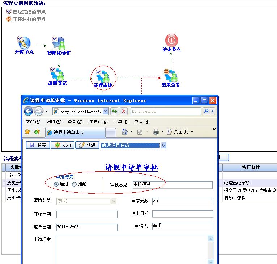This screenshot has width=277, height=264.
Task: Open address bar URL dropdown arrow
Action: pos(105,111)
